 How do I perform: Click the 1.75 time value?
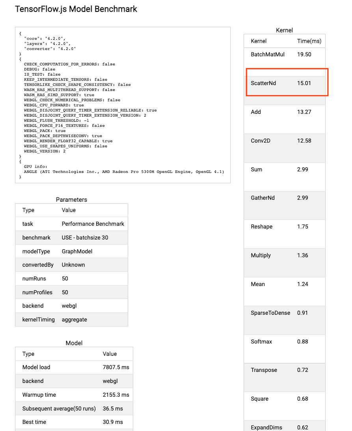302,227
